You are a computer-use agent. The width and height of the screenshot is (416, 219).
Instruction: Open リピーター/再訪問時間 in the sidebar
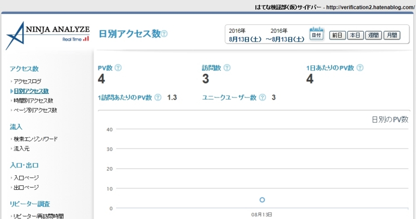(38, 216)
